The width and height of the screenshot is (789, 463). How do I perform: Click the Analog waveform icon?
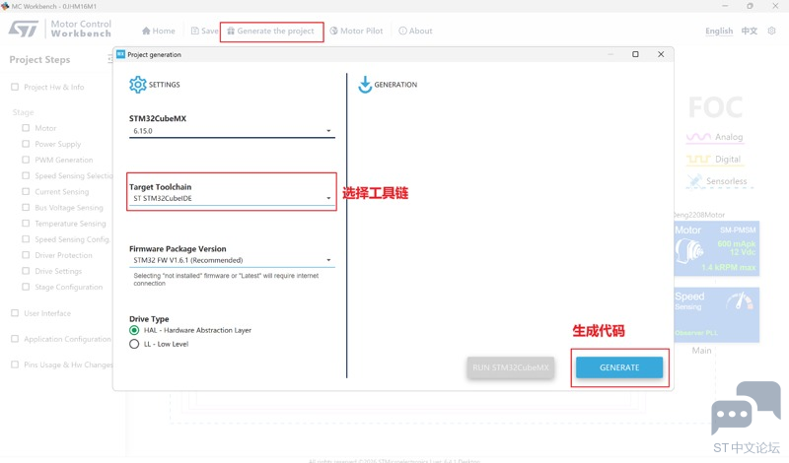(x=698, y=137)
